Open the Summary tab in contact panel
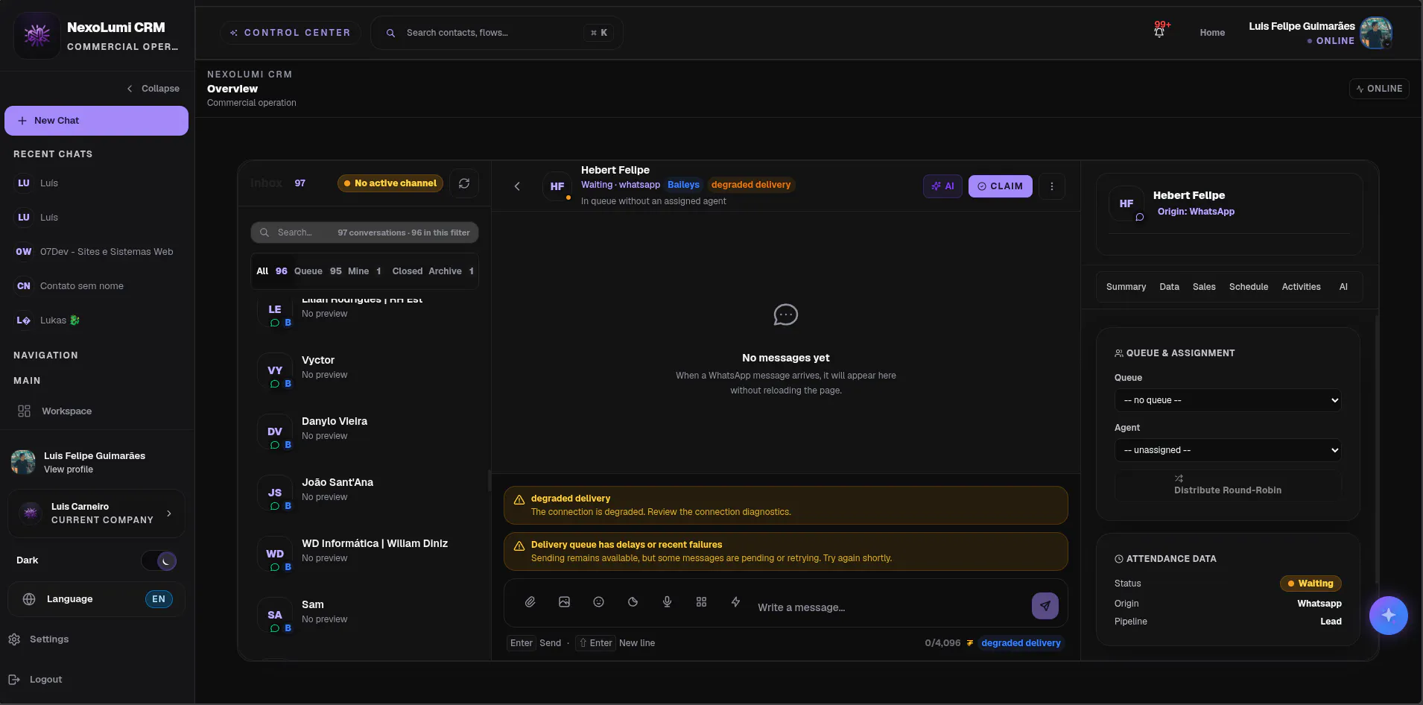This screenshot has height=705, width=1423. pos(1126,287)
